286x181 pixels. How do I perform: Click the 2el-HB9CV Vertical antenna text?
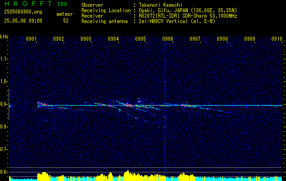177,21
